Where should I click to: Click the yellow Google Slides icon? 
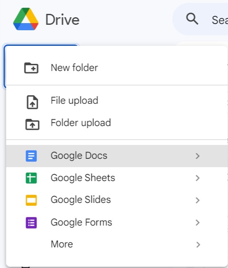click(x=31, y=200)
